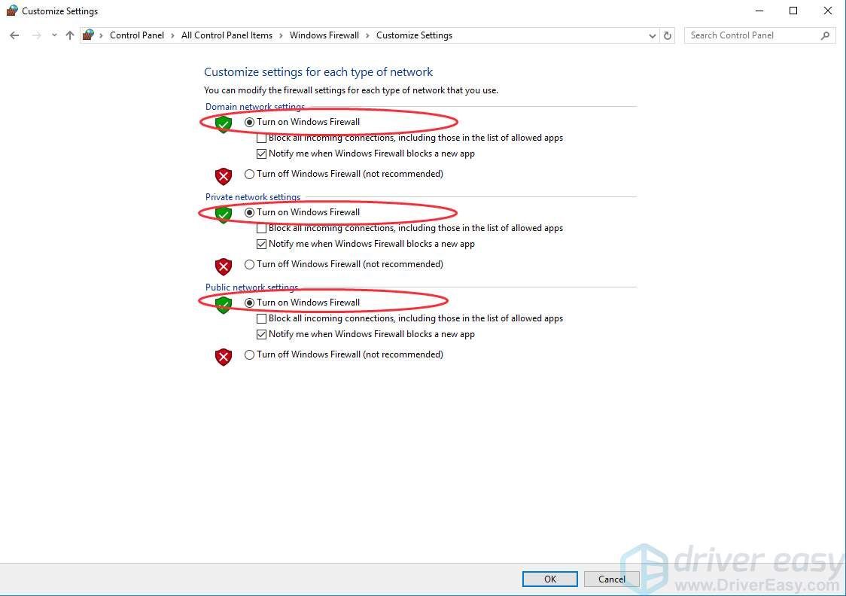Go back with the Back arrow

click(14, 35)
